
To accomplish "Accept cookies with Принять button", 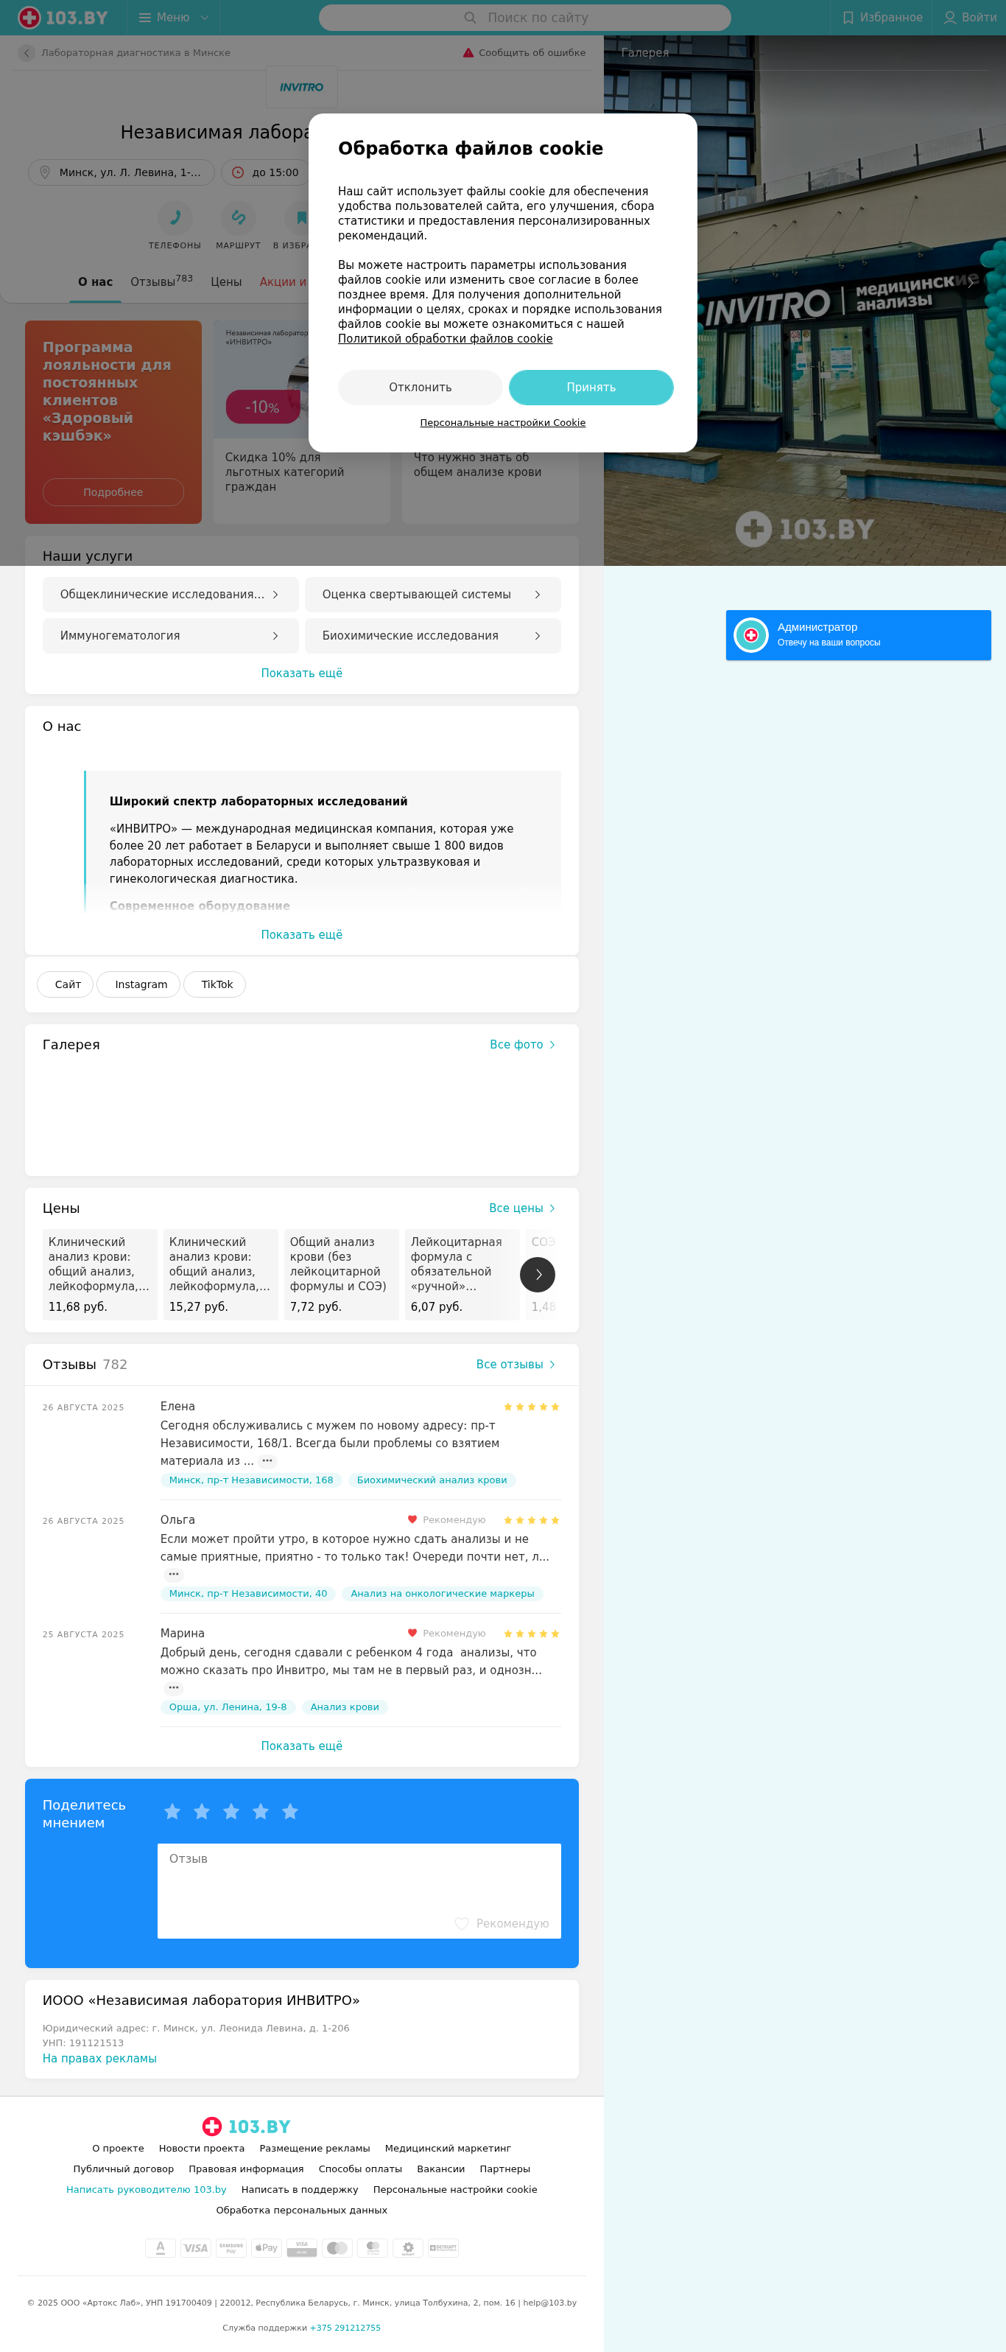I will 591,387.
